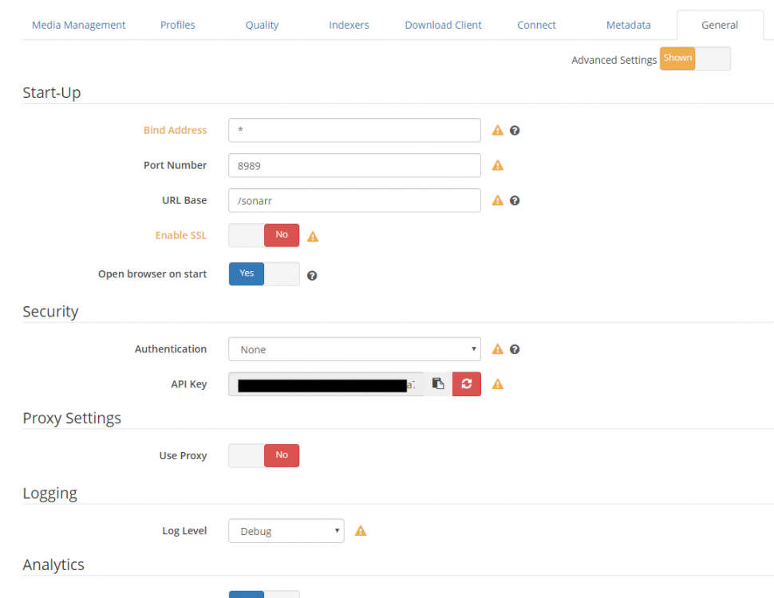
Task: Click the Start-Up section heading
Action: (x=52, y=92)
